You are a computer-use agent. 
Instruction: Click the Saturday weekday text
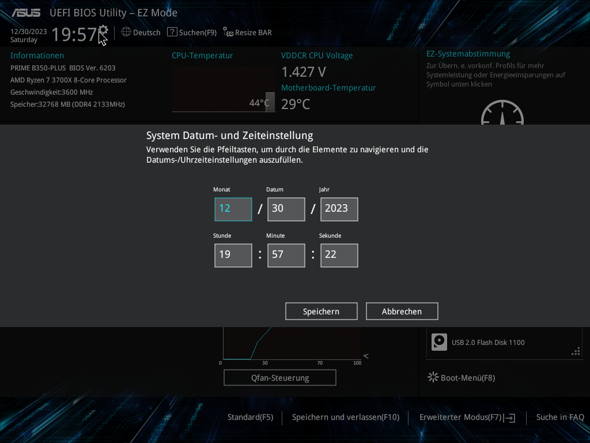(24, 40)
